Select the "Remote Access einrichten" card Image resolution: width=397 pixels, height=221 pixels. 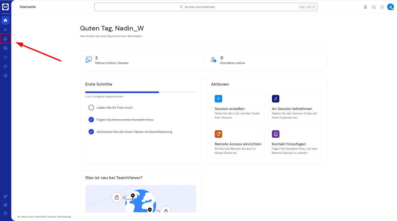coord(238,143)
